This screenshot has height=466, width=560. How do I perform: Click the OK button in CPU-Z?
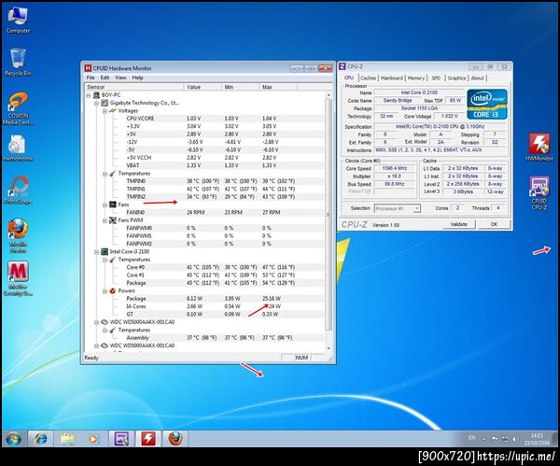[x=494, y=224]
